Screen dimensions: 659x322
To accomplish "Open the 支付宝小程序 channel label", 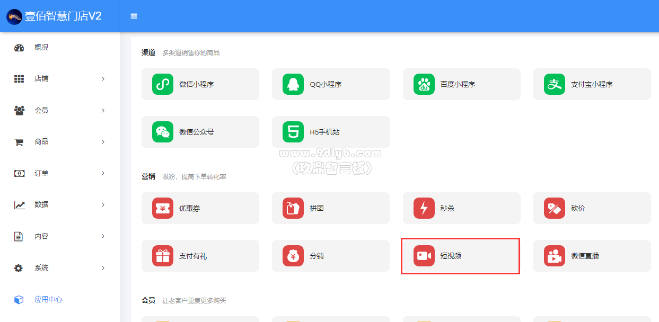I will tap(592, 84).
